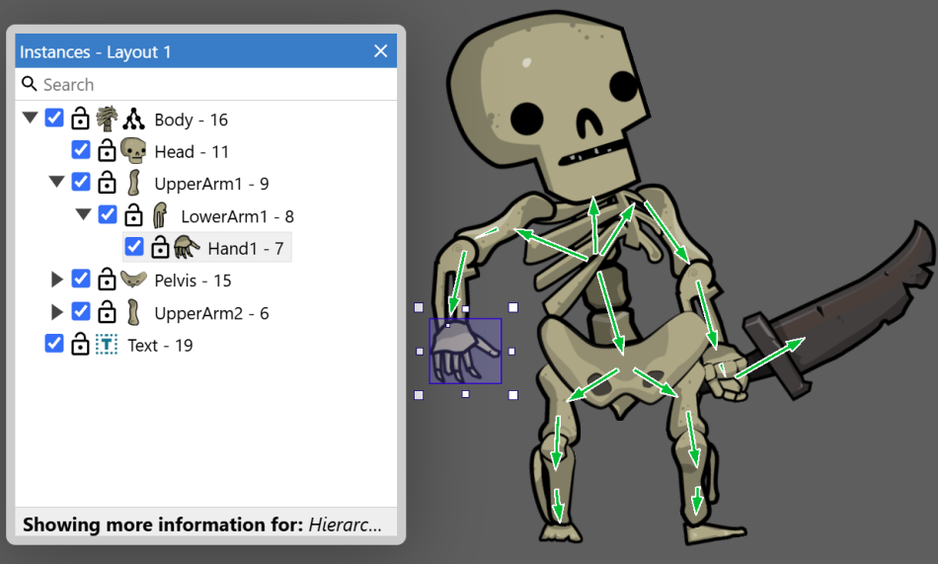Uncheck the Head visibility checkbox
The image size is (938, 564).
(x=81, y=150)
